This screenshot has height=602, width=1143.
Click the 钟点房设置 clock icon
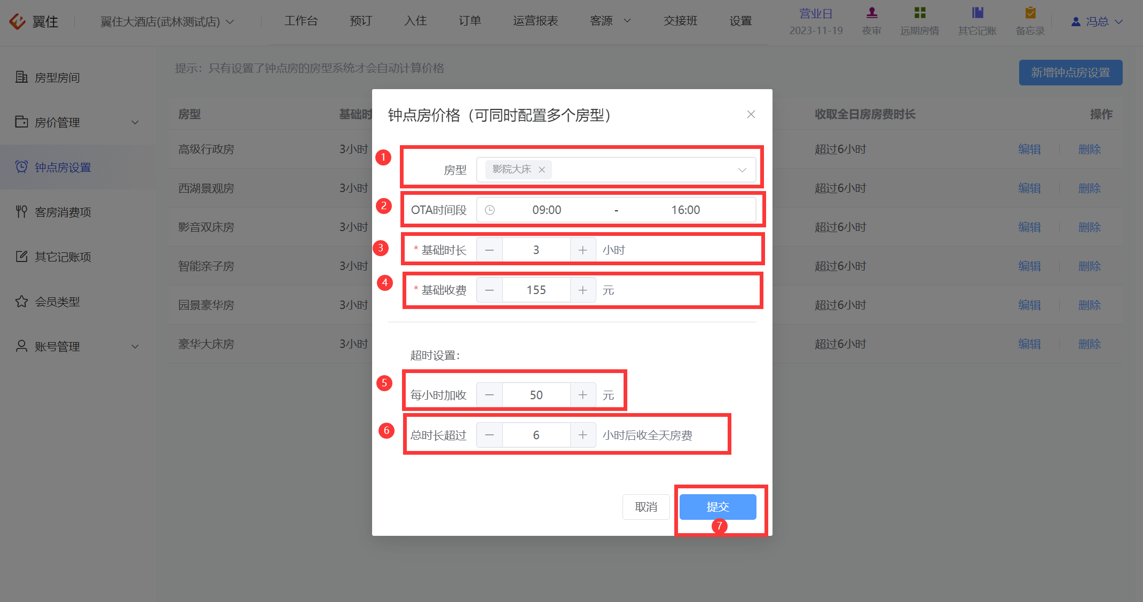point(21,167)
